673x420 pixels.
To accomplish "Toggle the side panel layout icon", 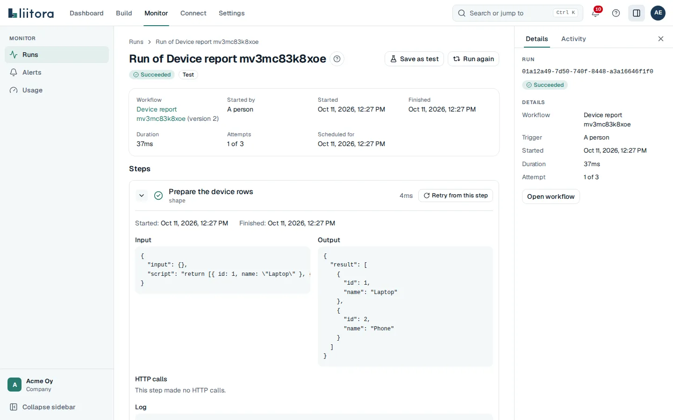I will 637,13.
